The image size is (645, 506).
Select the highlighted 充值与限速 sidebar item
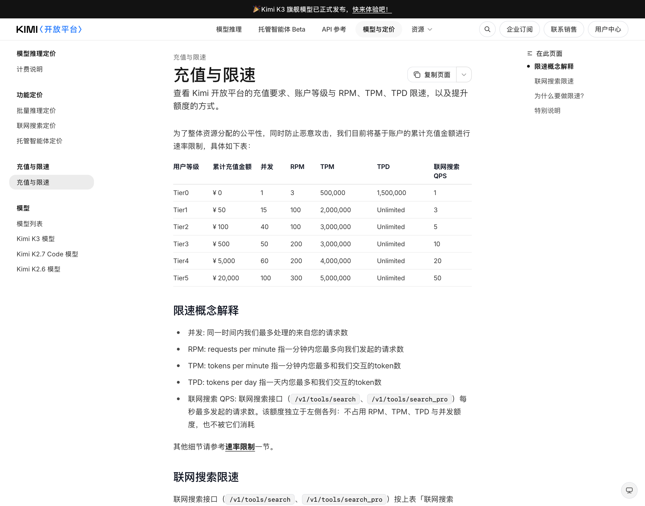(52, 182)
